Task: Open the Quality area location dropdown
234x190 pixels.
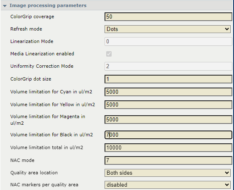Action: pos(168,173)
